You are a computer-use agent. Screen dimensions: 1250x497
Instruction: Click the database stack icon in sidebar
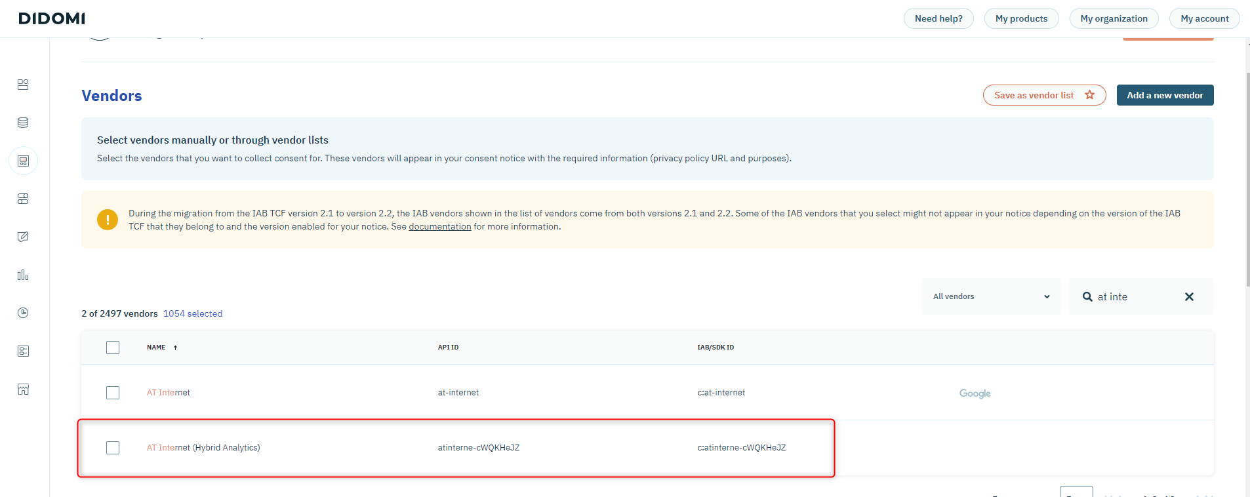coord(23,123)
